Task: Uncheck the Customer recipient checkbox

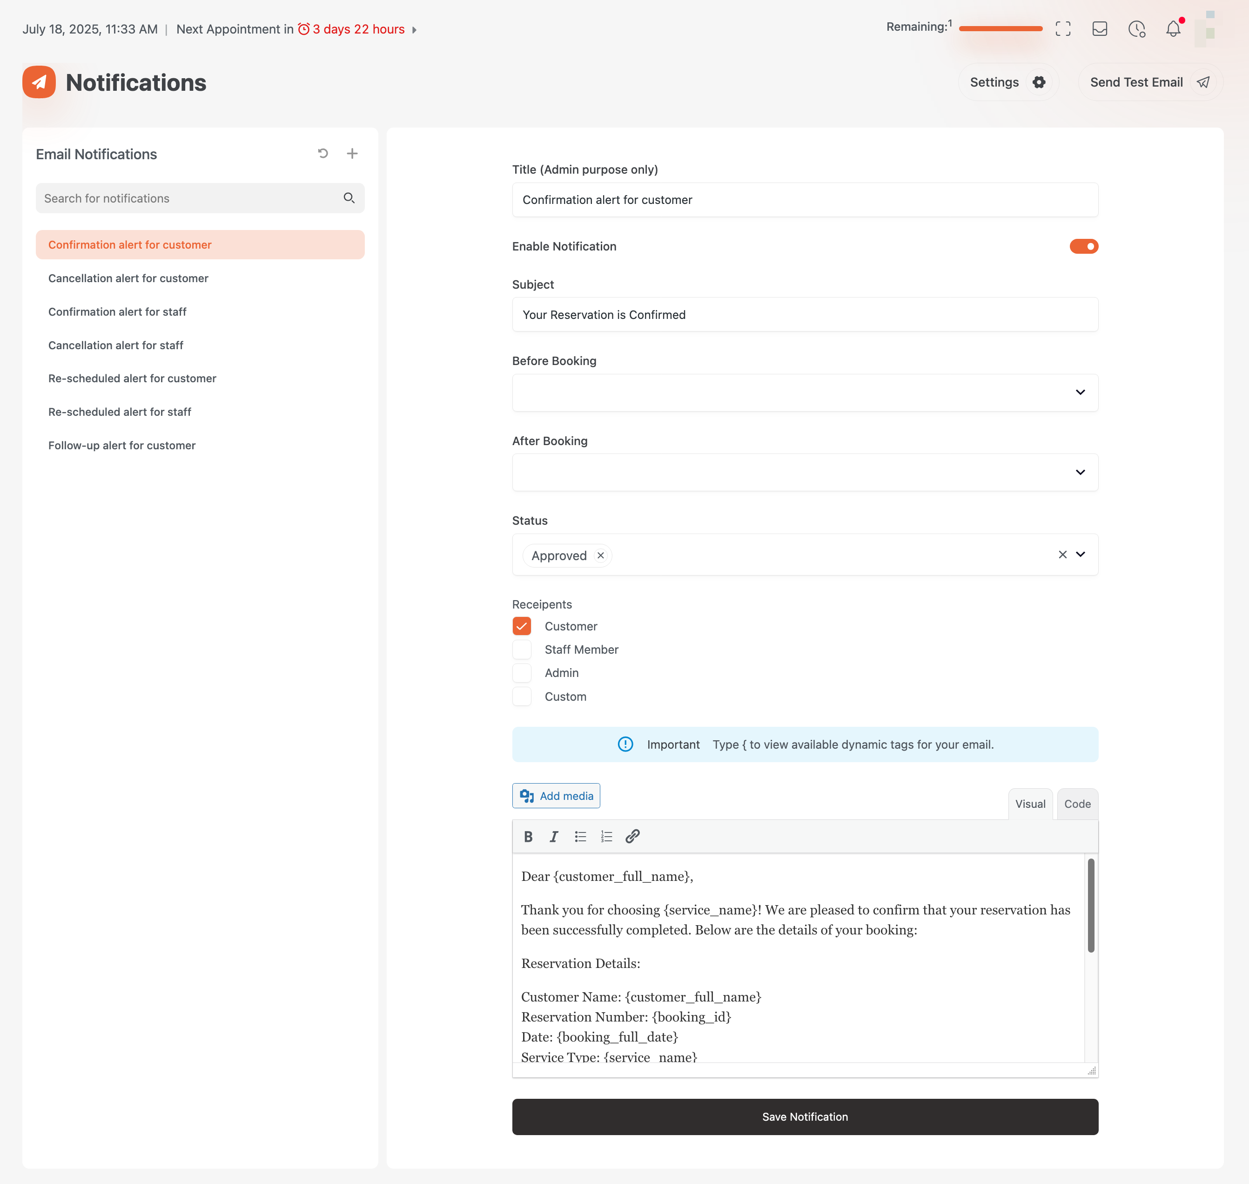Action: (522, 626)
